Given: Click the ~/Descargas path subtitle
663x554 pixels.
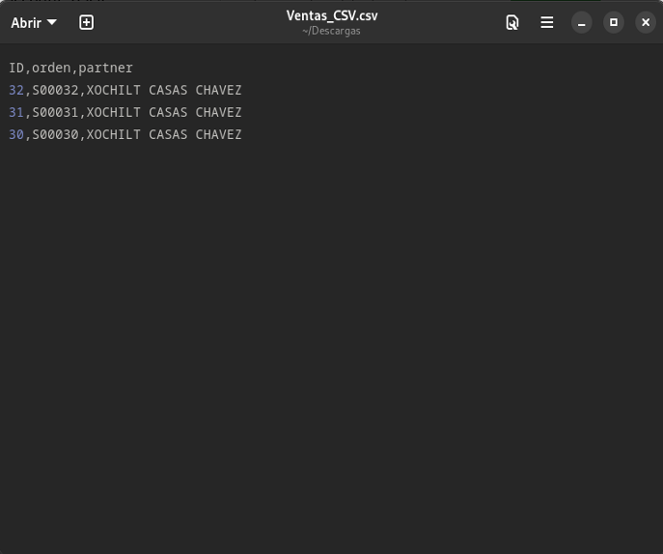Looking at the screenshot, I should click(x=332, y=31).
